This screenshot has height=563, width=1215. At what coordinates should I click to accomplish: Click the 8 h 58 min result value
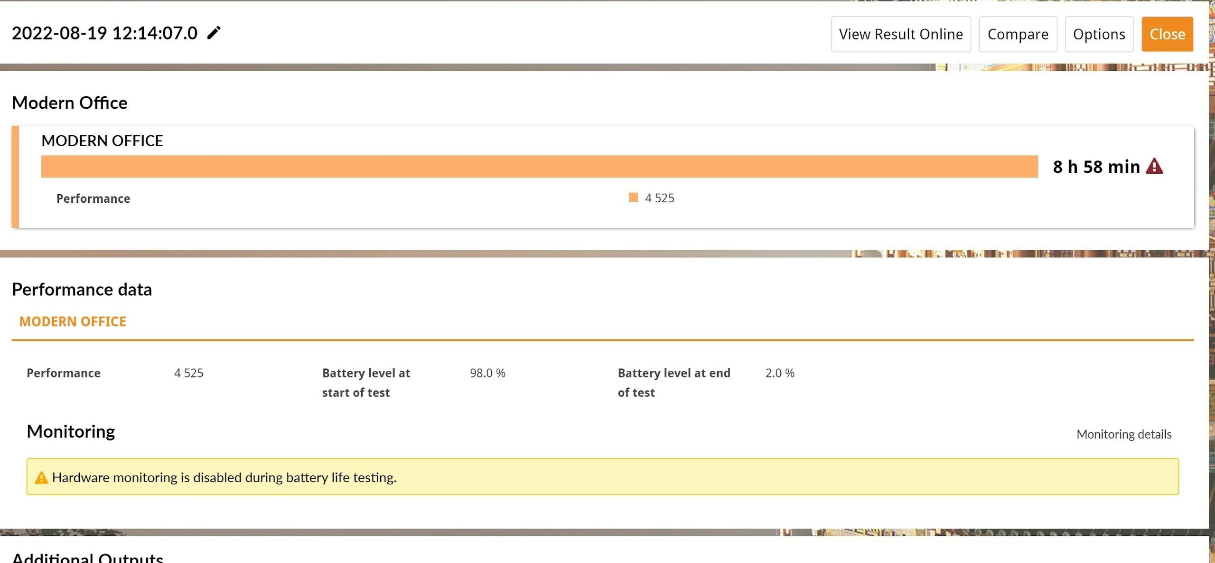pos(1096,167)
